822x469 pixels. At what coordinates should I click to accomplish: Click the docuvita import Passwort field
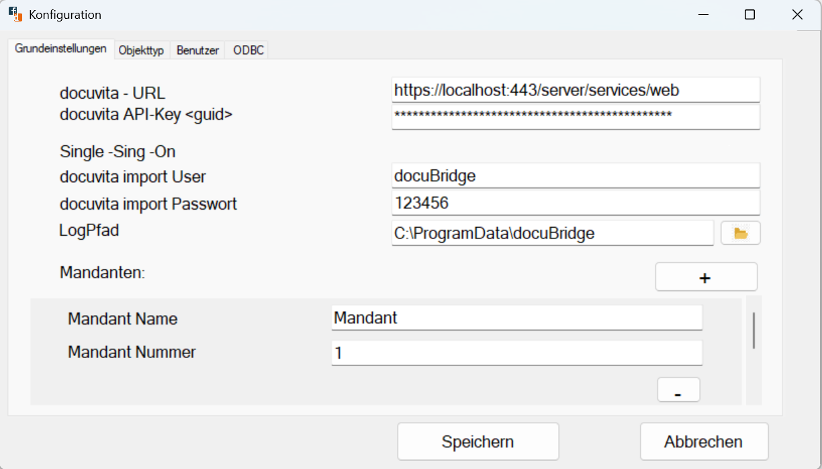click(576, 203)
